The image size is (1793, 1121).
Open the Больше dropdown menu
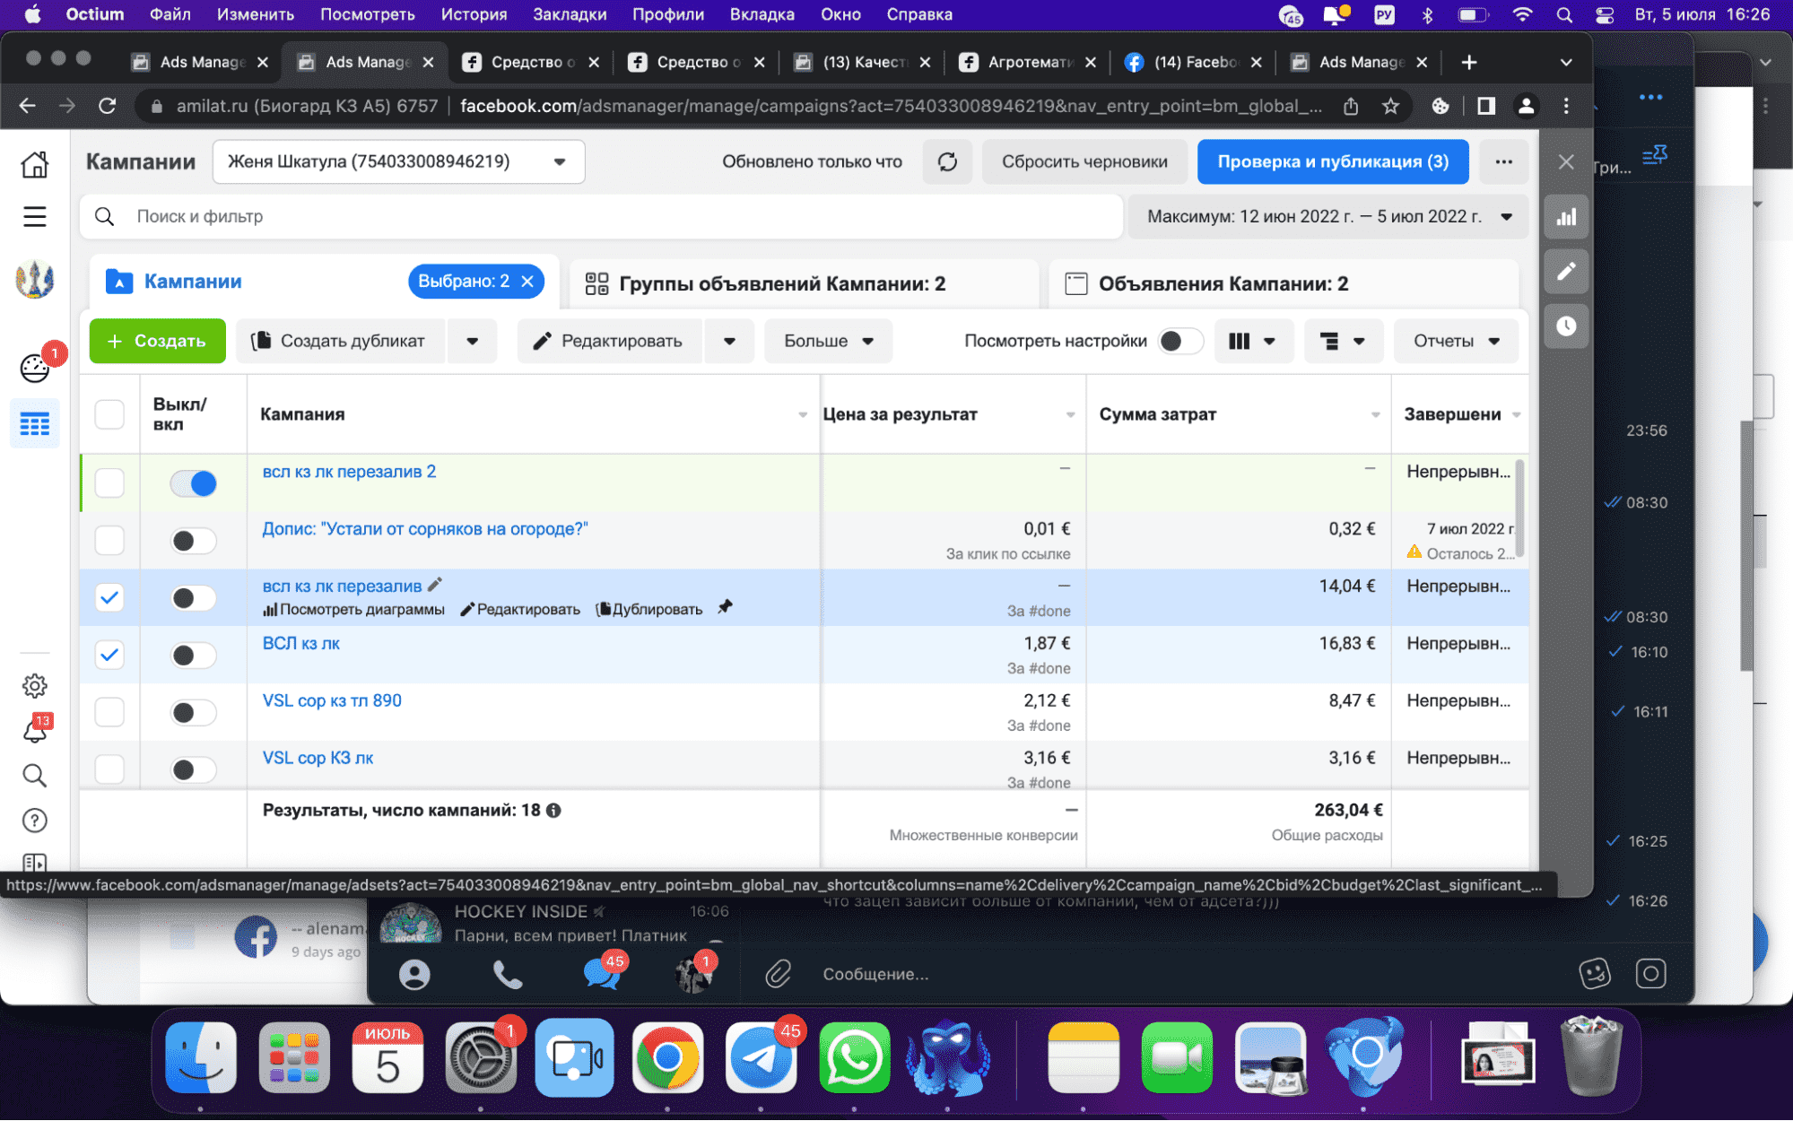pos(828,341)
